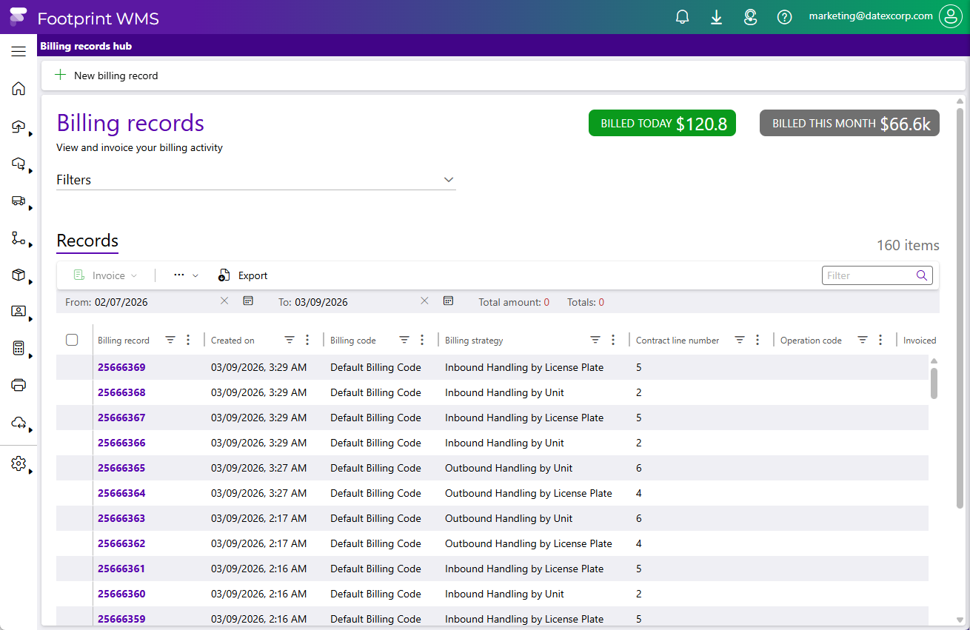Open the From date calendar picker
Screen dimensions: 970x630
[248, 301]
